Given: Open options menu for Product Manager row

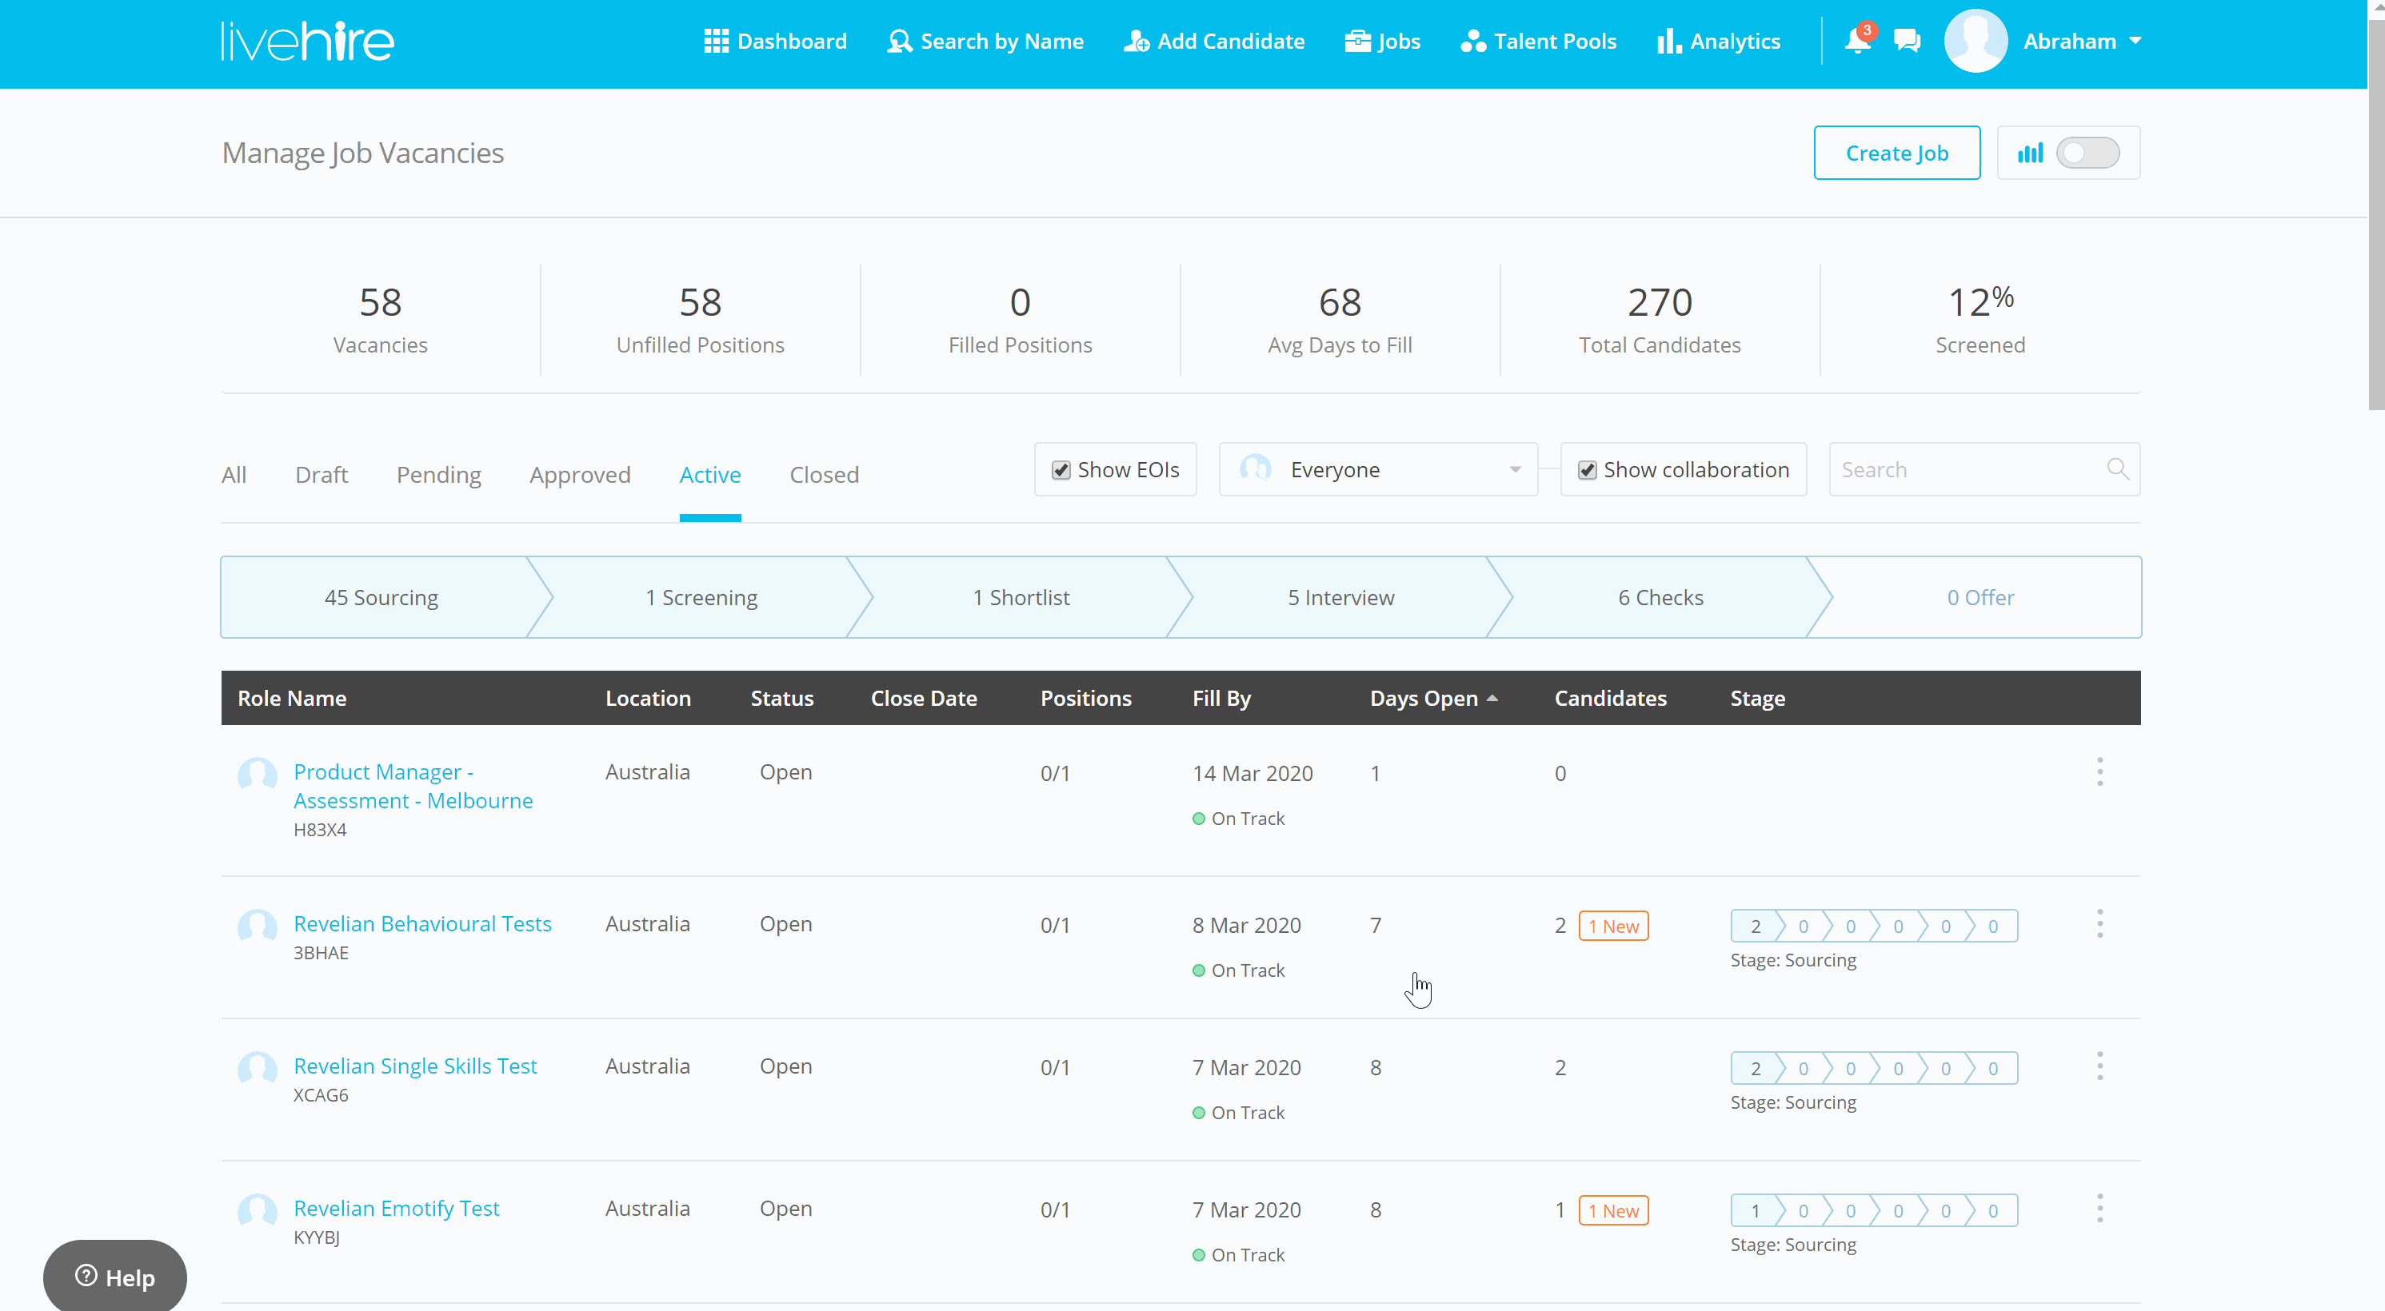Looking at the screenshot, I should tap(2099, 771).
